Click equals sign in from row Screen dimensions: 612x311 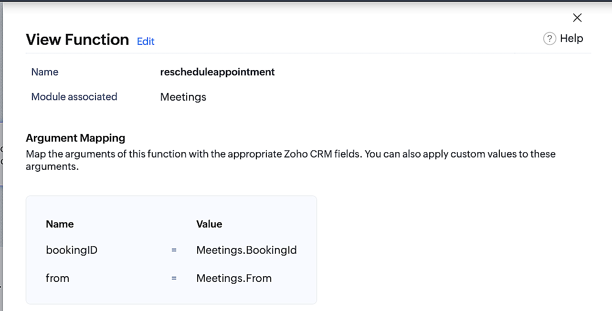click(174, 278)
